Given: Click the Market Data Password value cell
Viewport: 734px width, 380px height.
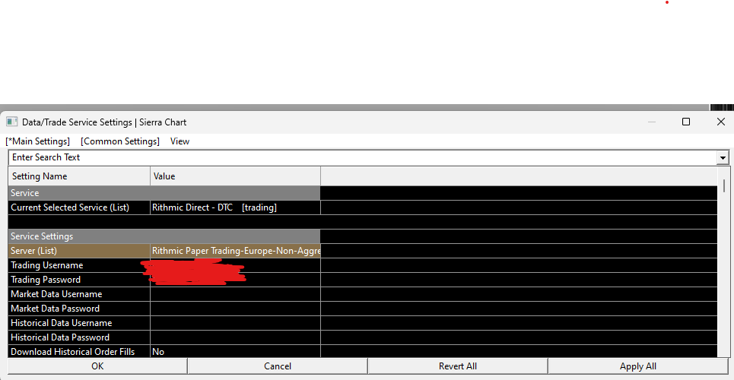Looking at the screenshot, I should [236, 309].
